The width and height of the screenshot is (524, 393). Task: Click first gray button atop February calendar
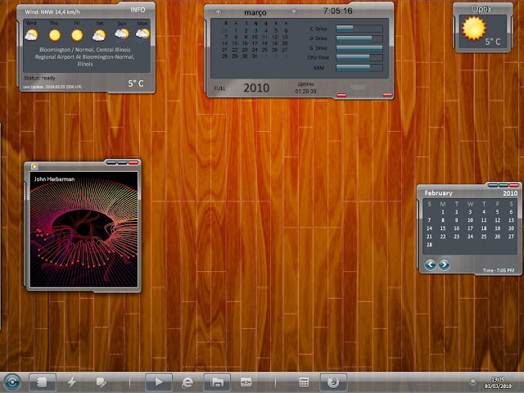point(493,186)
